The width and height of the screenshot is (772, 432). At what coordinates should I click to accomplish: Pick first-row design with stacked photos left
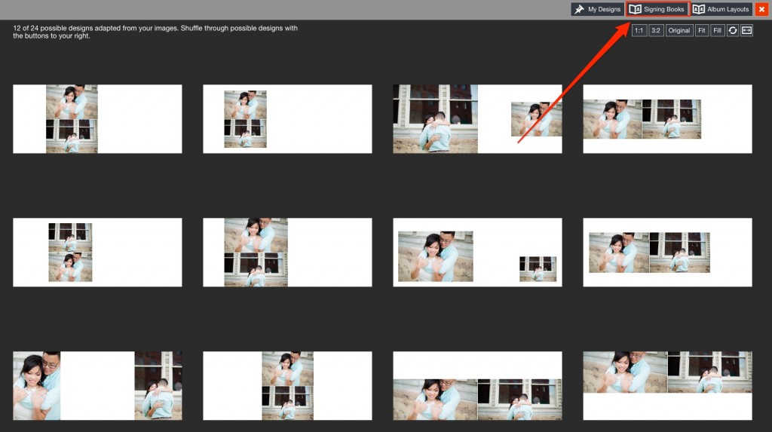[x=97, y=118]
